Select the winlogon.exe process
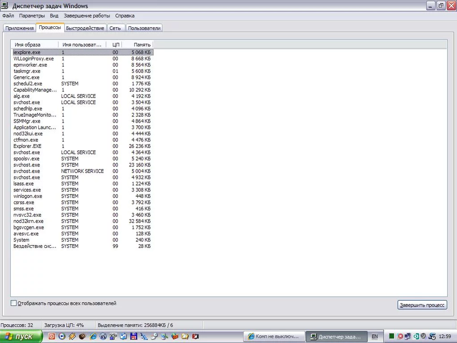The height and width of the screenshot is (343, 457). (83, 196)
